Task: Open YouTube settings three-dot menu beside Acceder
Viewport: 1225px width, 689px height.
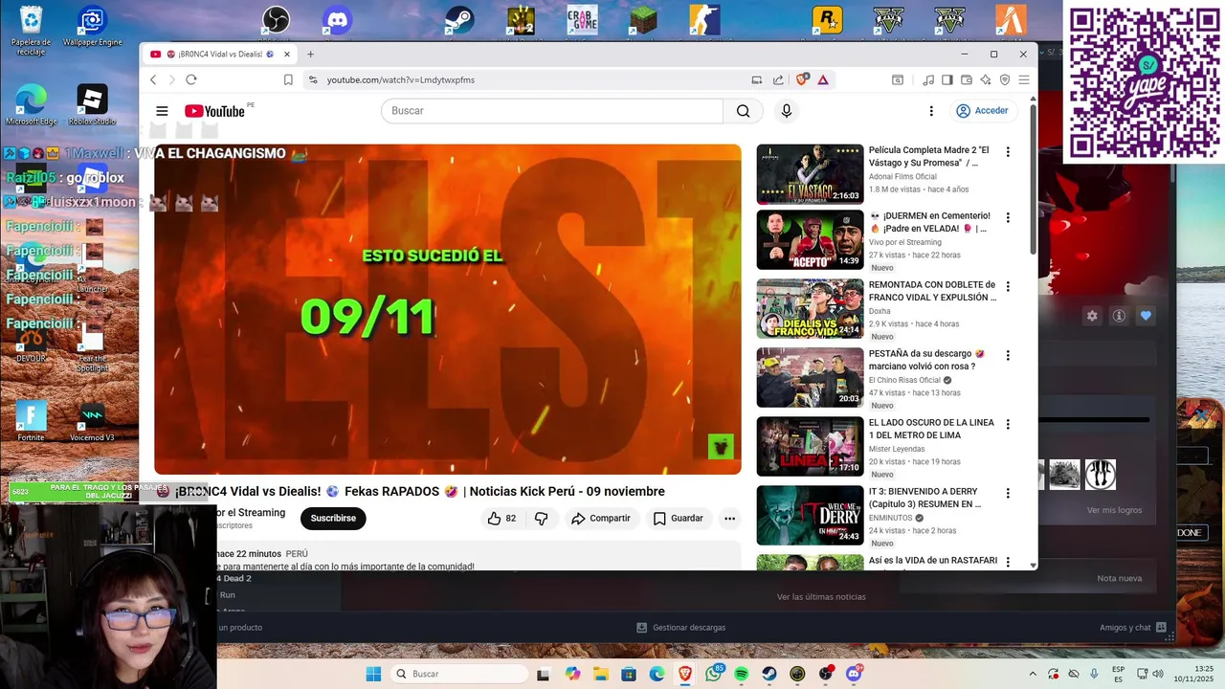Action: point(931,111)
